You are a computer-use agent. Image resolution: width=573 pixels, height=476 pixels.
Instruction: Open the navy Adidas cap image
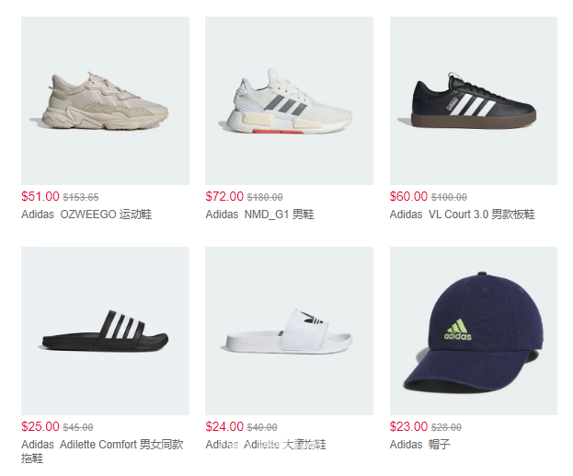tap(474, 331)
